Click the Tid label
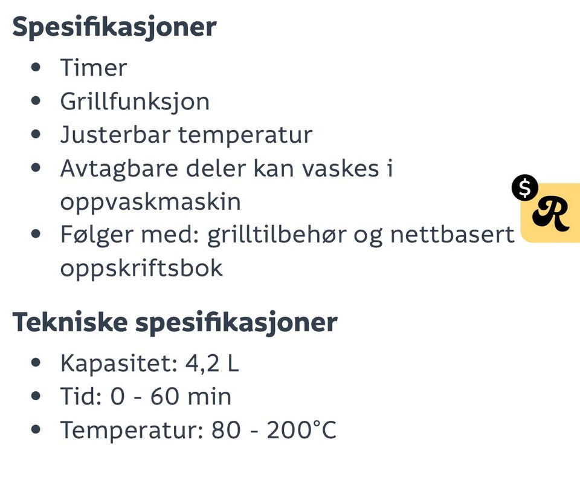 [81, 397]
